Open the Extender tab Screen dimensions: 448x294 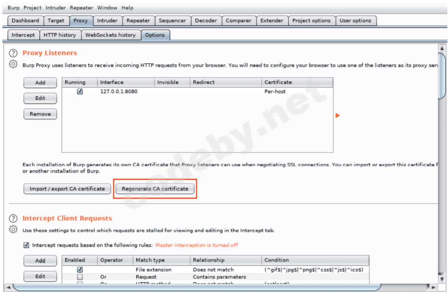pyautogui.click(x=272, y=21)
